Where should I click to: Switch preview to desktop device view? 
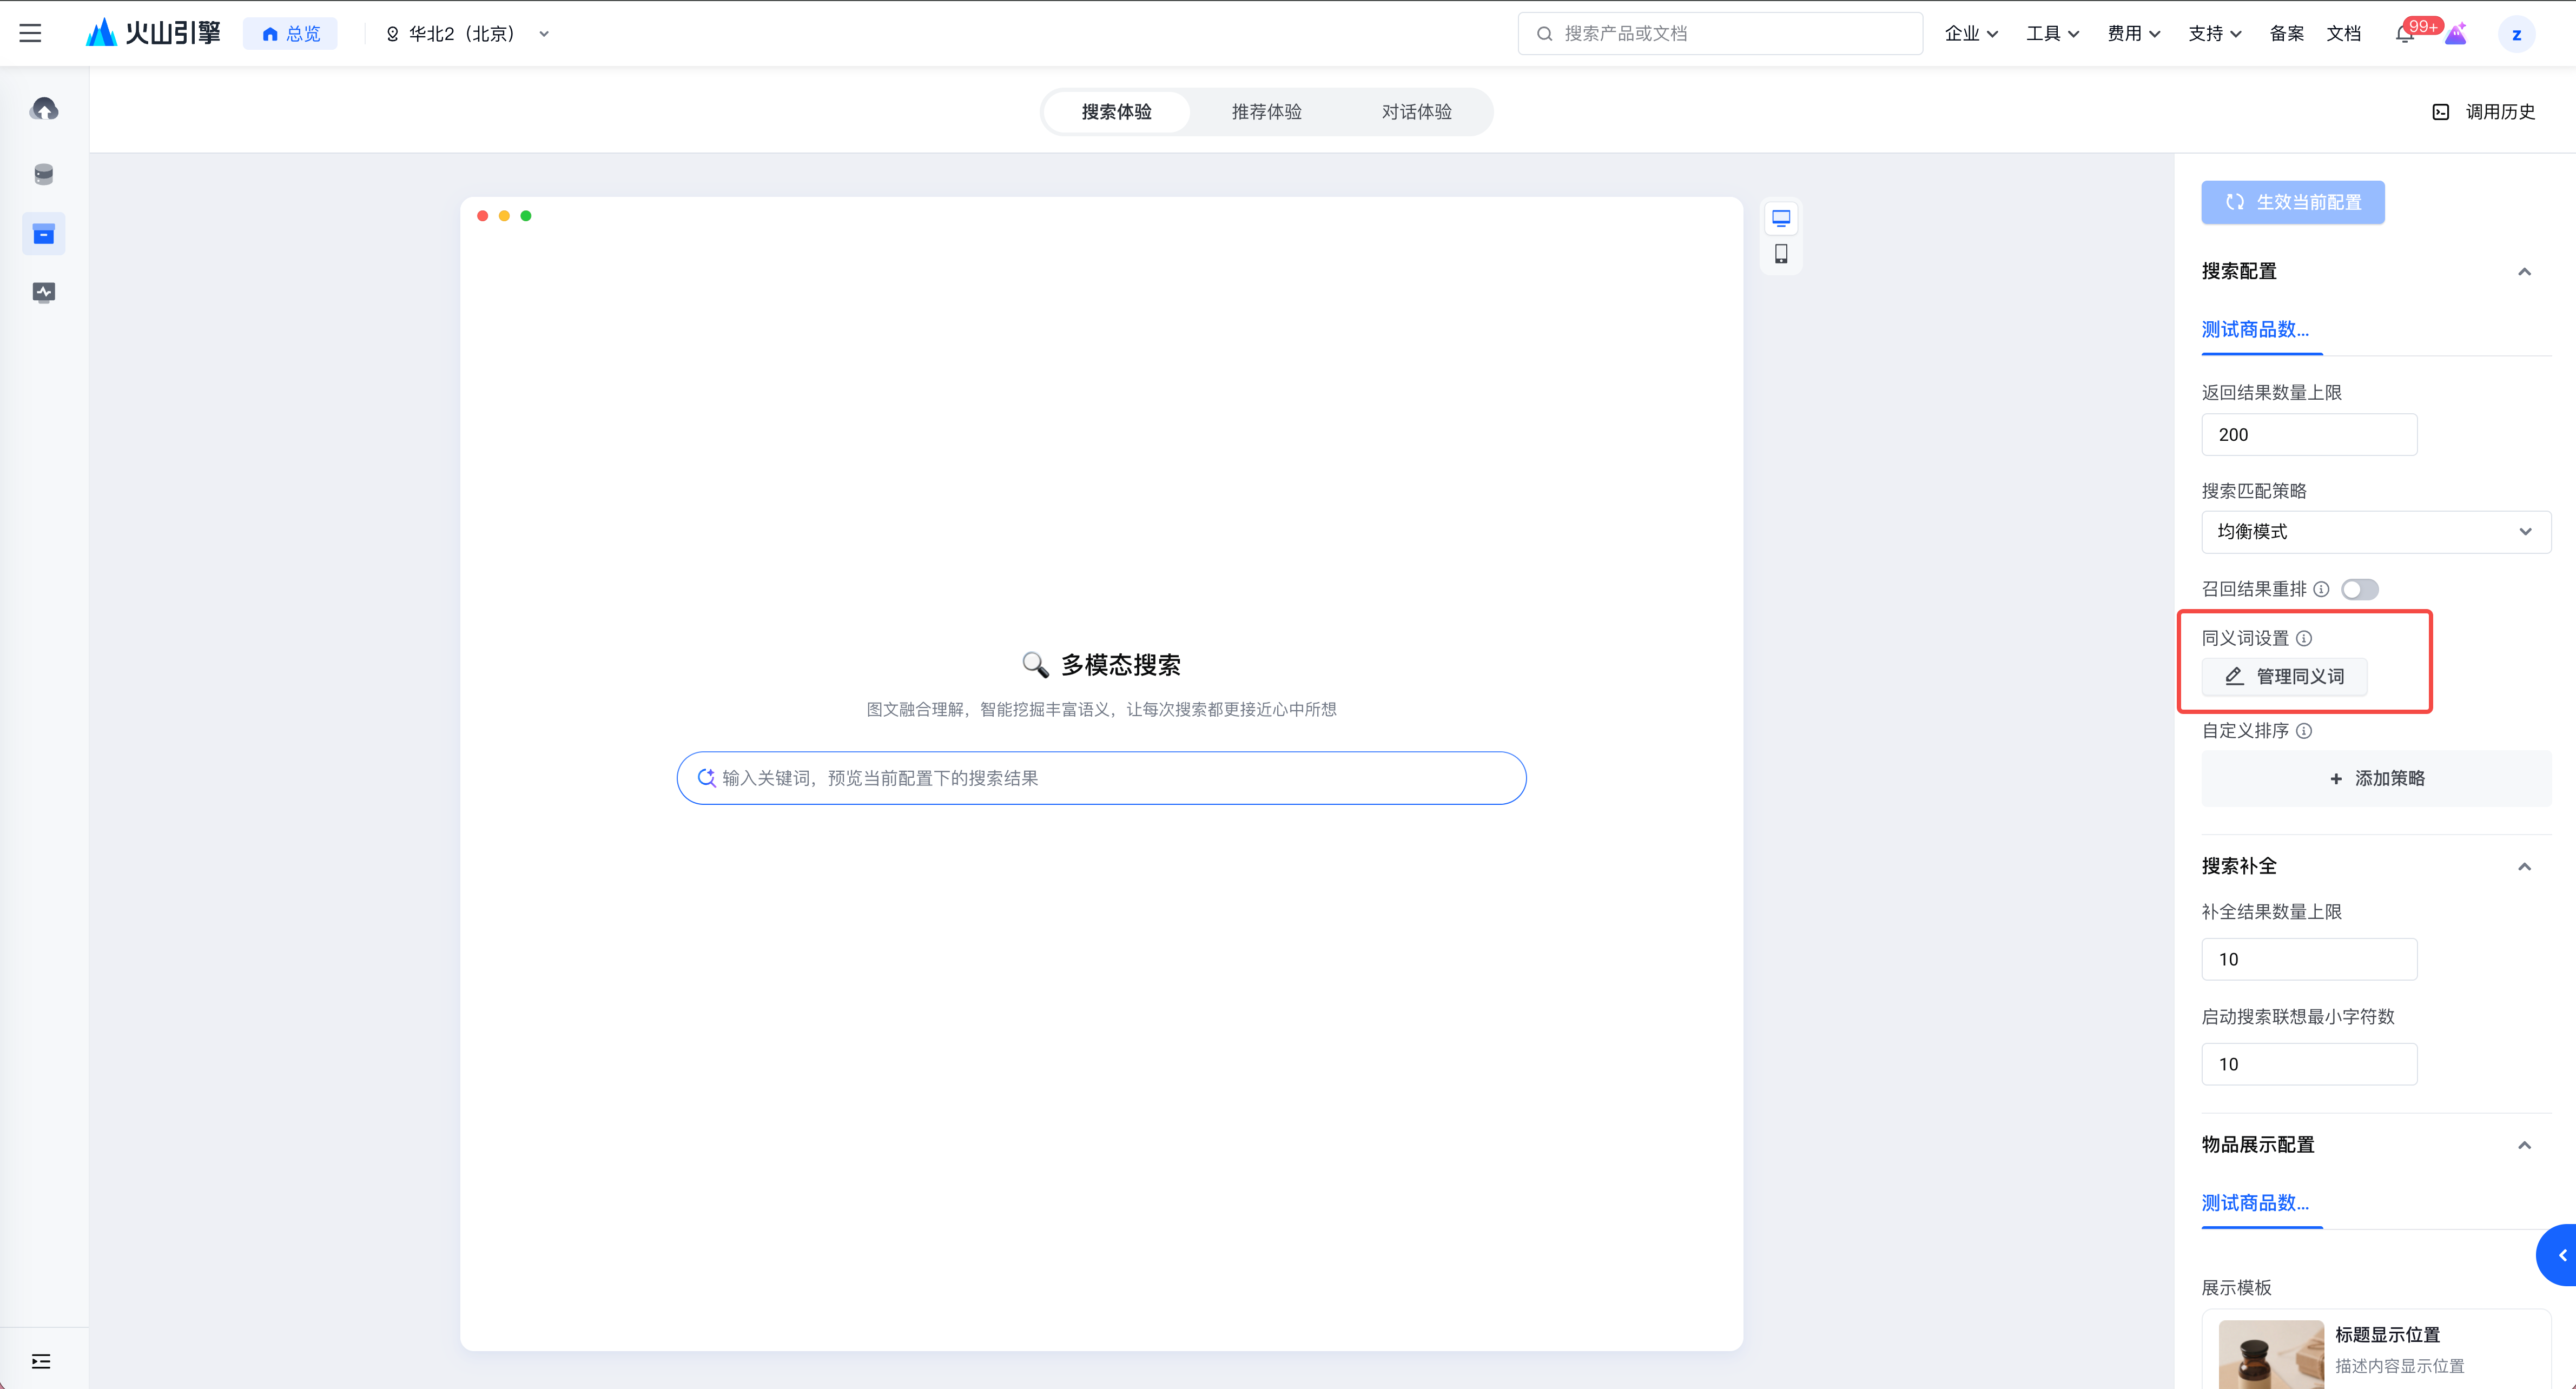click(x=1781, y=218)
